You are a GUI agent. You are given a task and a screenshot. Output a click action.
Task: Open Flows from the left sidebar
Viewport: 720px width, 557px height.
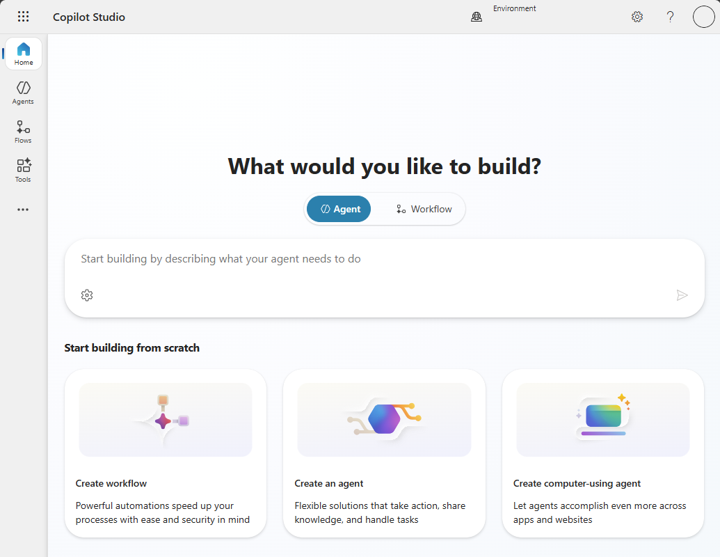[23, 130]
